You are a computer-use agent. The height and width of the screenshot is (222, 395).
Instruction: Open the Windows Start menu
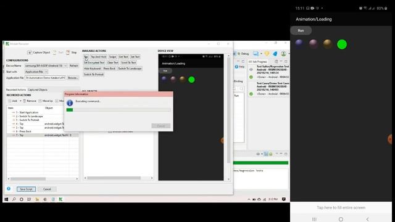pyautogui.click(x=6, y=199)
